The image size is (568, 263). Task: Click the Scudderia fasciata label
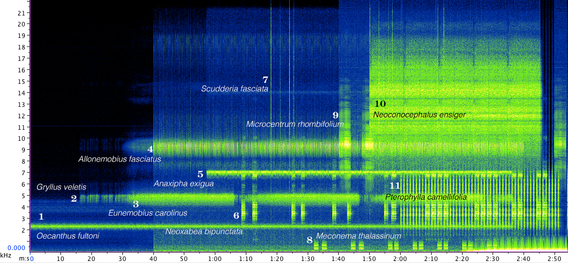[x=235, y=89]
